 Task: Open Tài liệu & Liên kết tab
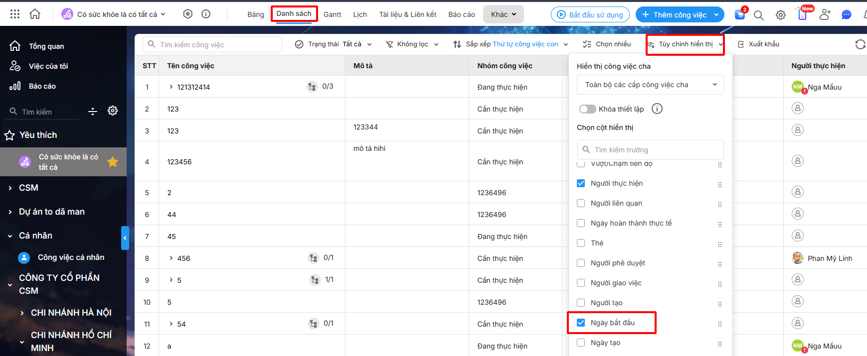click(408, 14)
